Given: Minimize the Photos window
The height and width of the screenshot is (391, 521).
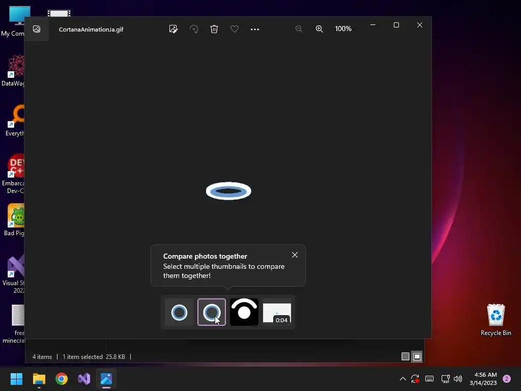Looking at the screenshot, I should [373, 25].
